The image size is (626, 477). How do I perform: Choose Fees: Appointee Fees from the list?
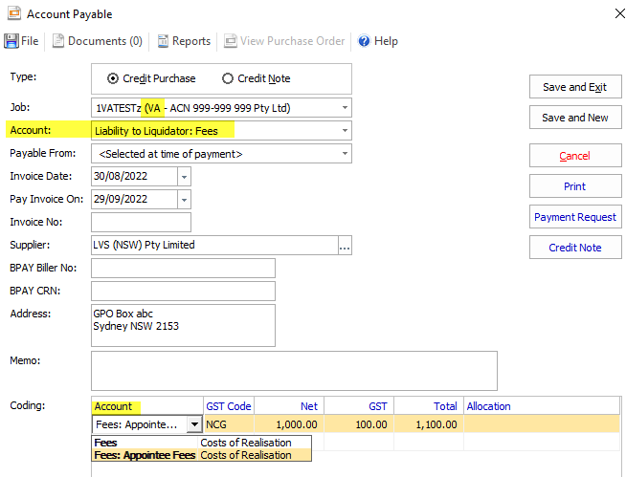145,455
